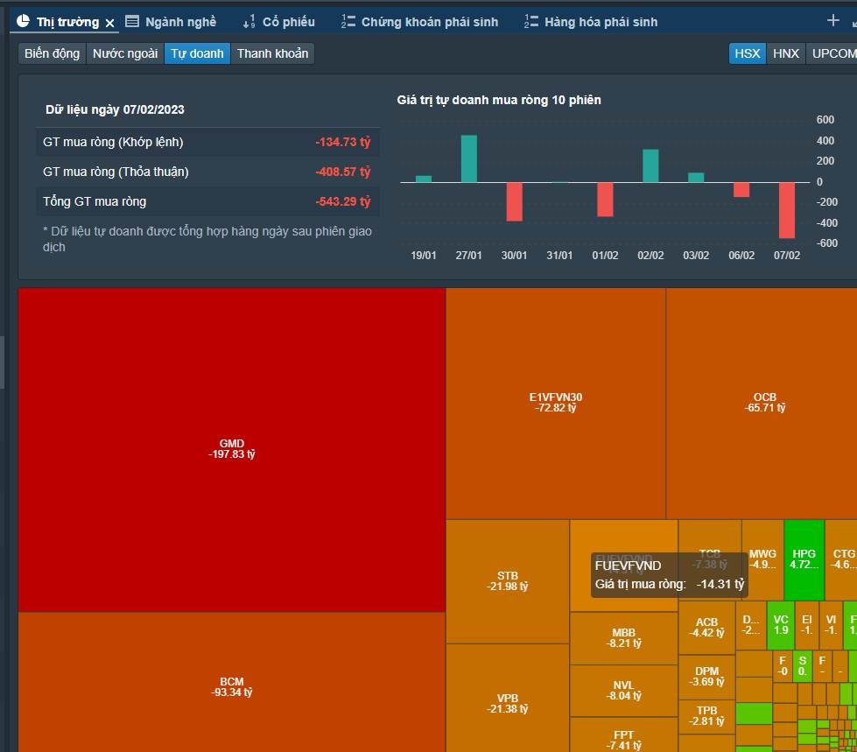
Task: Click the NVL treemap block
Action: (x=623, y=690)
